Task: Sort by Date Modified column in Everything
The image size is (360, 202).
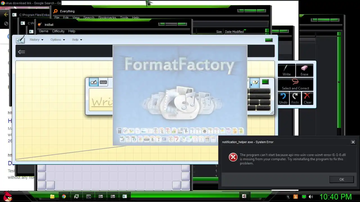Action: click(x=234, y=32)
